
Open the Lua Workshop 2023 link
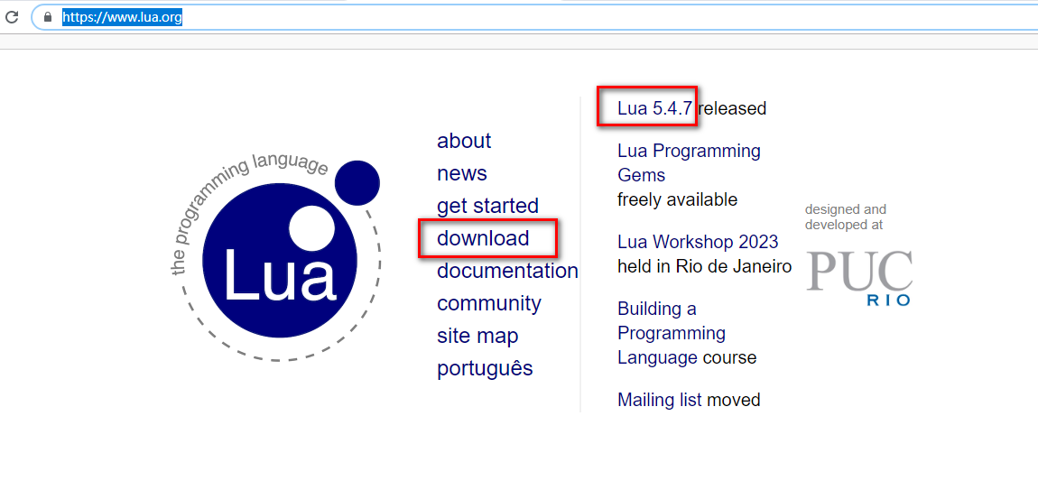tap(698, 241)
